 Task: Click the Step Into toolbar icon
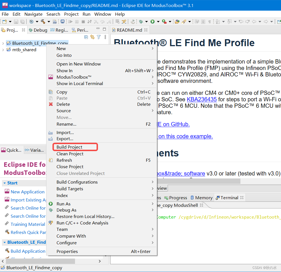96,22
